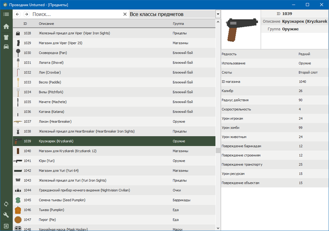Click the forward navigation arrow
The image size is (329, 231).
[26, 15]
